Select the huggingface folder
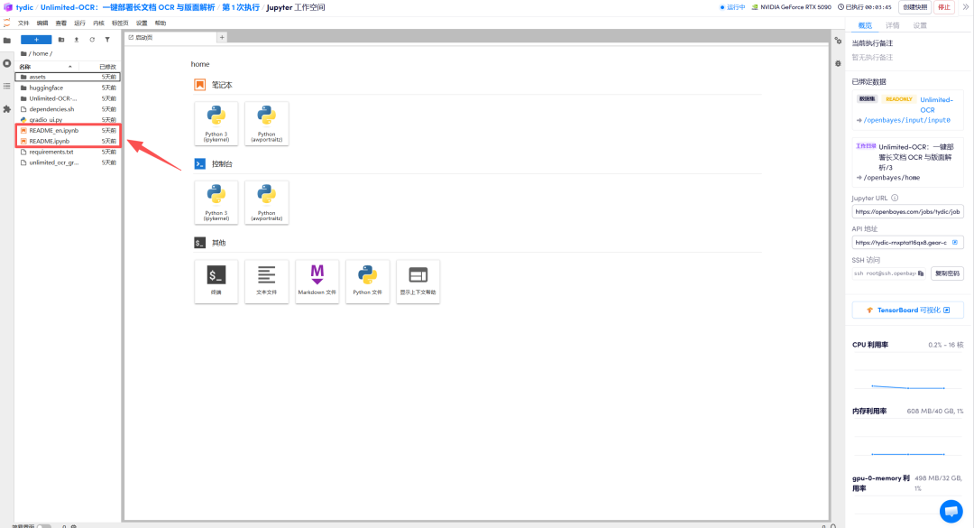Screen dimensions: 974x528 click(68, 88)
